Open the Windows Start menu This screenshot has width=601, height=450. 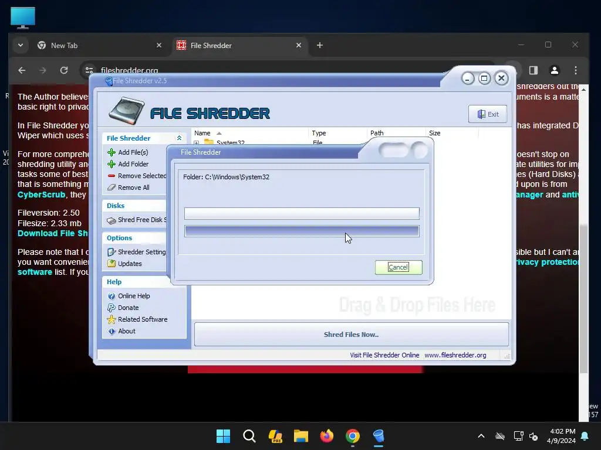224,436
